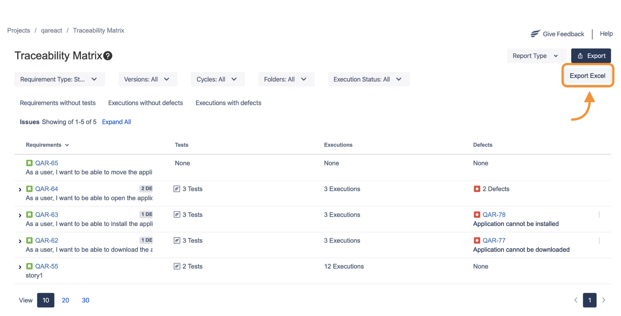
Task: Click the test icon in QAR-62 row
Action: click(x=177, y=240)
